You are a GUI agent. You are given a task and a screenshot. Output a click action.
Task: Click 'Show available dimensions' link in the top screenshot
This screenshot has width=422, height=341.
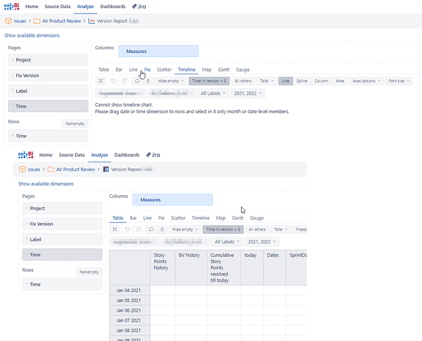coord(32,35)
